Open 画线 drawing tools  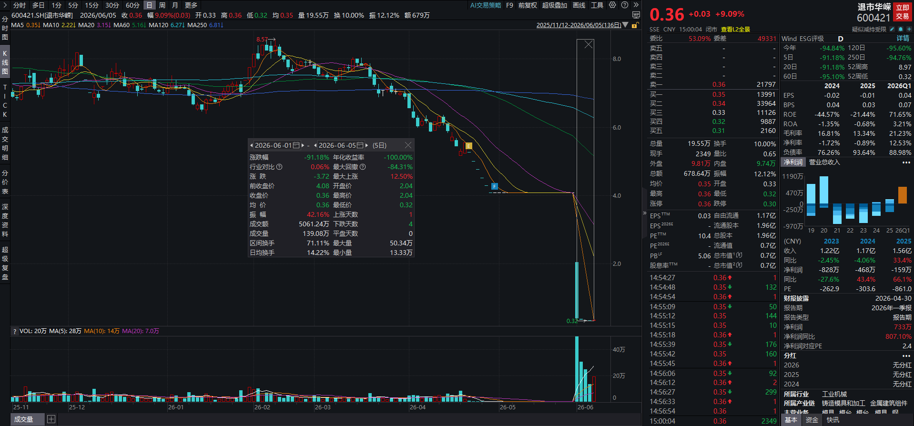click(579, 5)
